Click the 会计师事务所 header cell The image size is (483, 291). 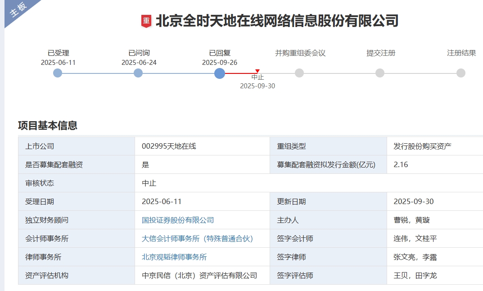point(77,239)
